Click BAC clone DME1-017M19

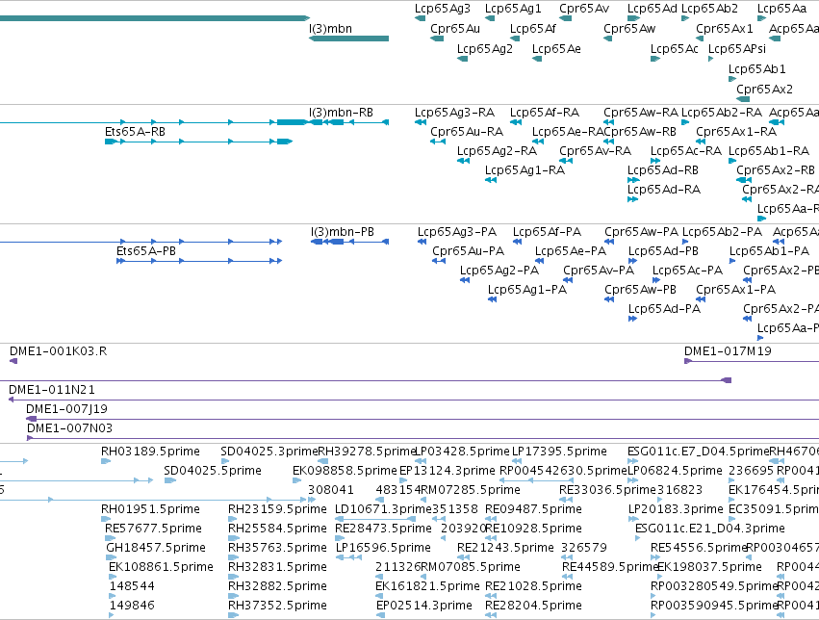pos(728,351)
